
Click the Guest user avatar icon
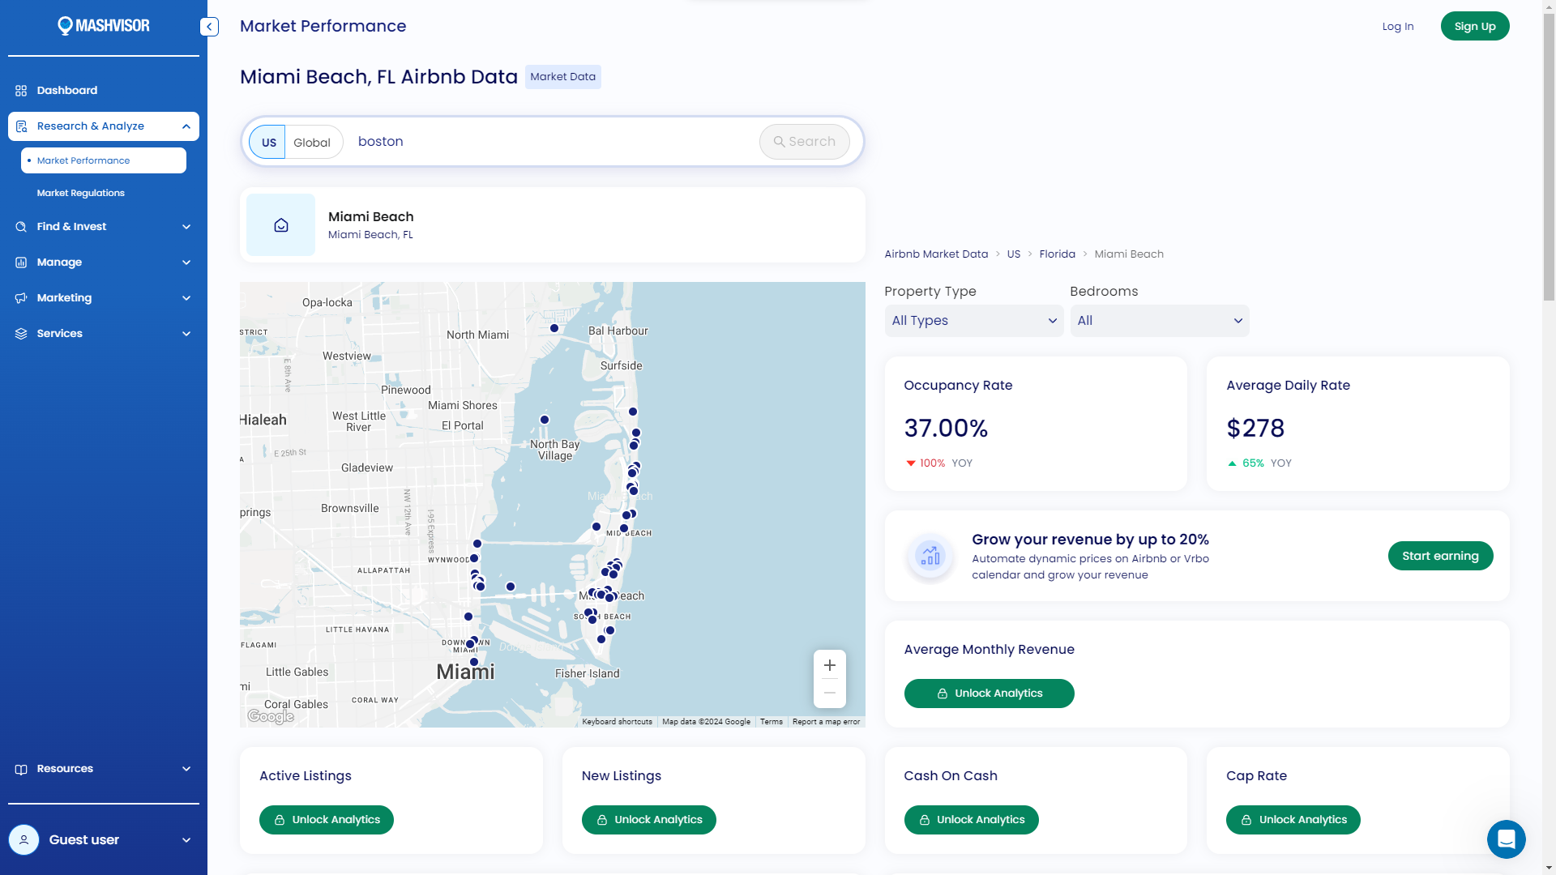coord(24,840)
